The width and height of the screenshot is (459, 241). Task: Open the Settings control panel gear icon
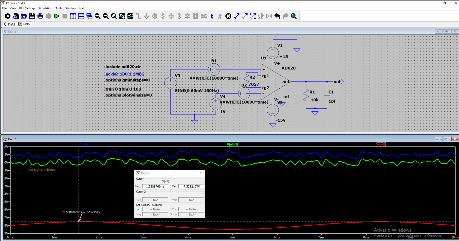8,16
